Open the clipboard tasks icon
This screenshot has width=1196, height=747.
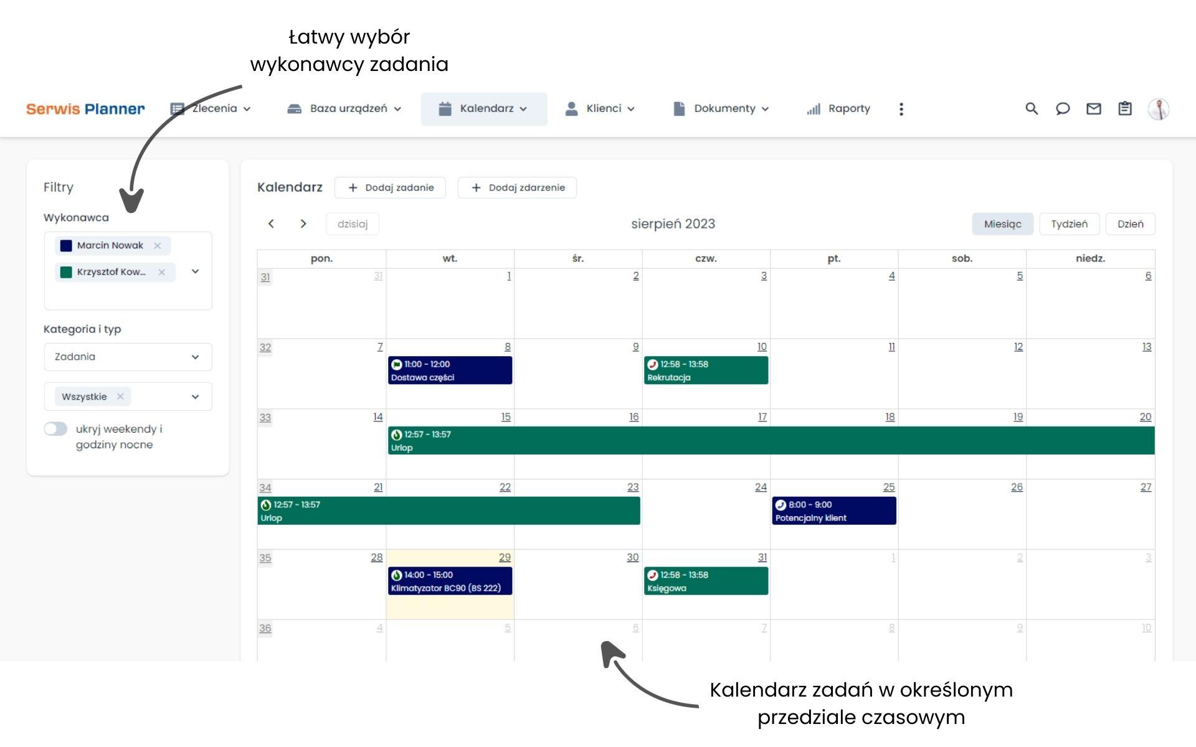(1125, 109)
